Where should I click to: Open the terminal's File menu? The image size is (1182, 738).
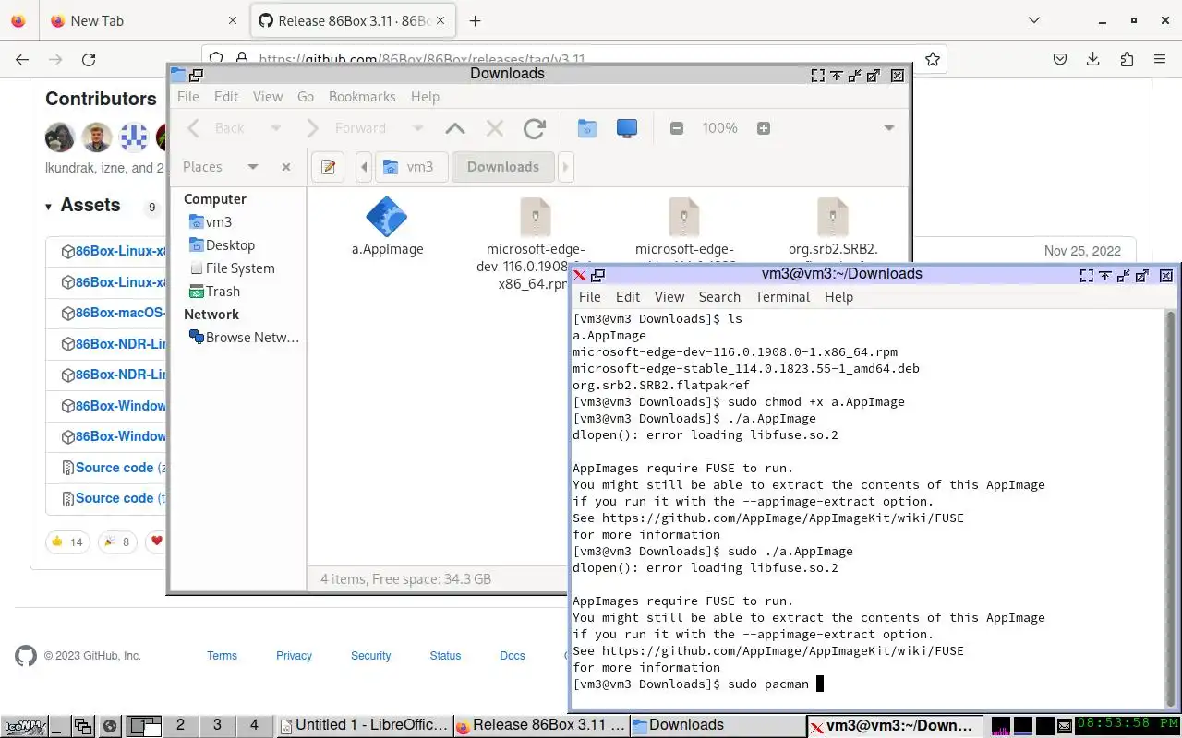589,297
